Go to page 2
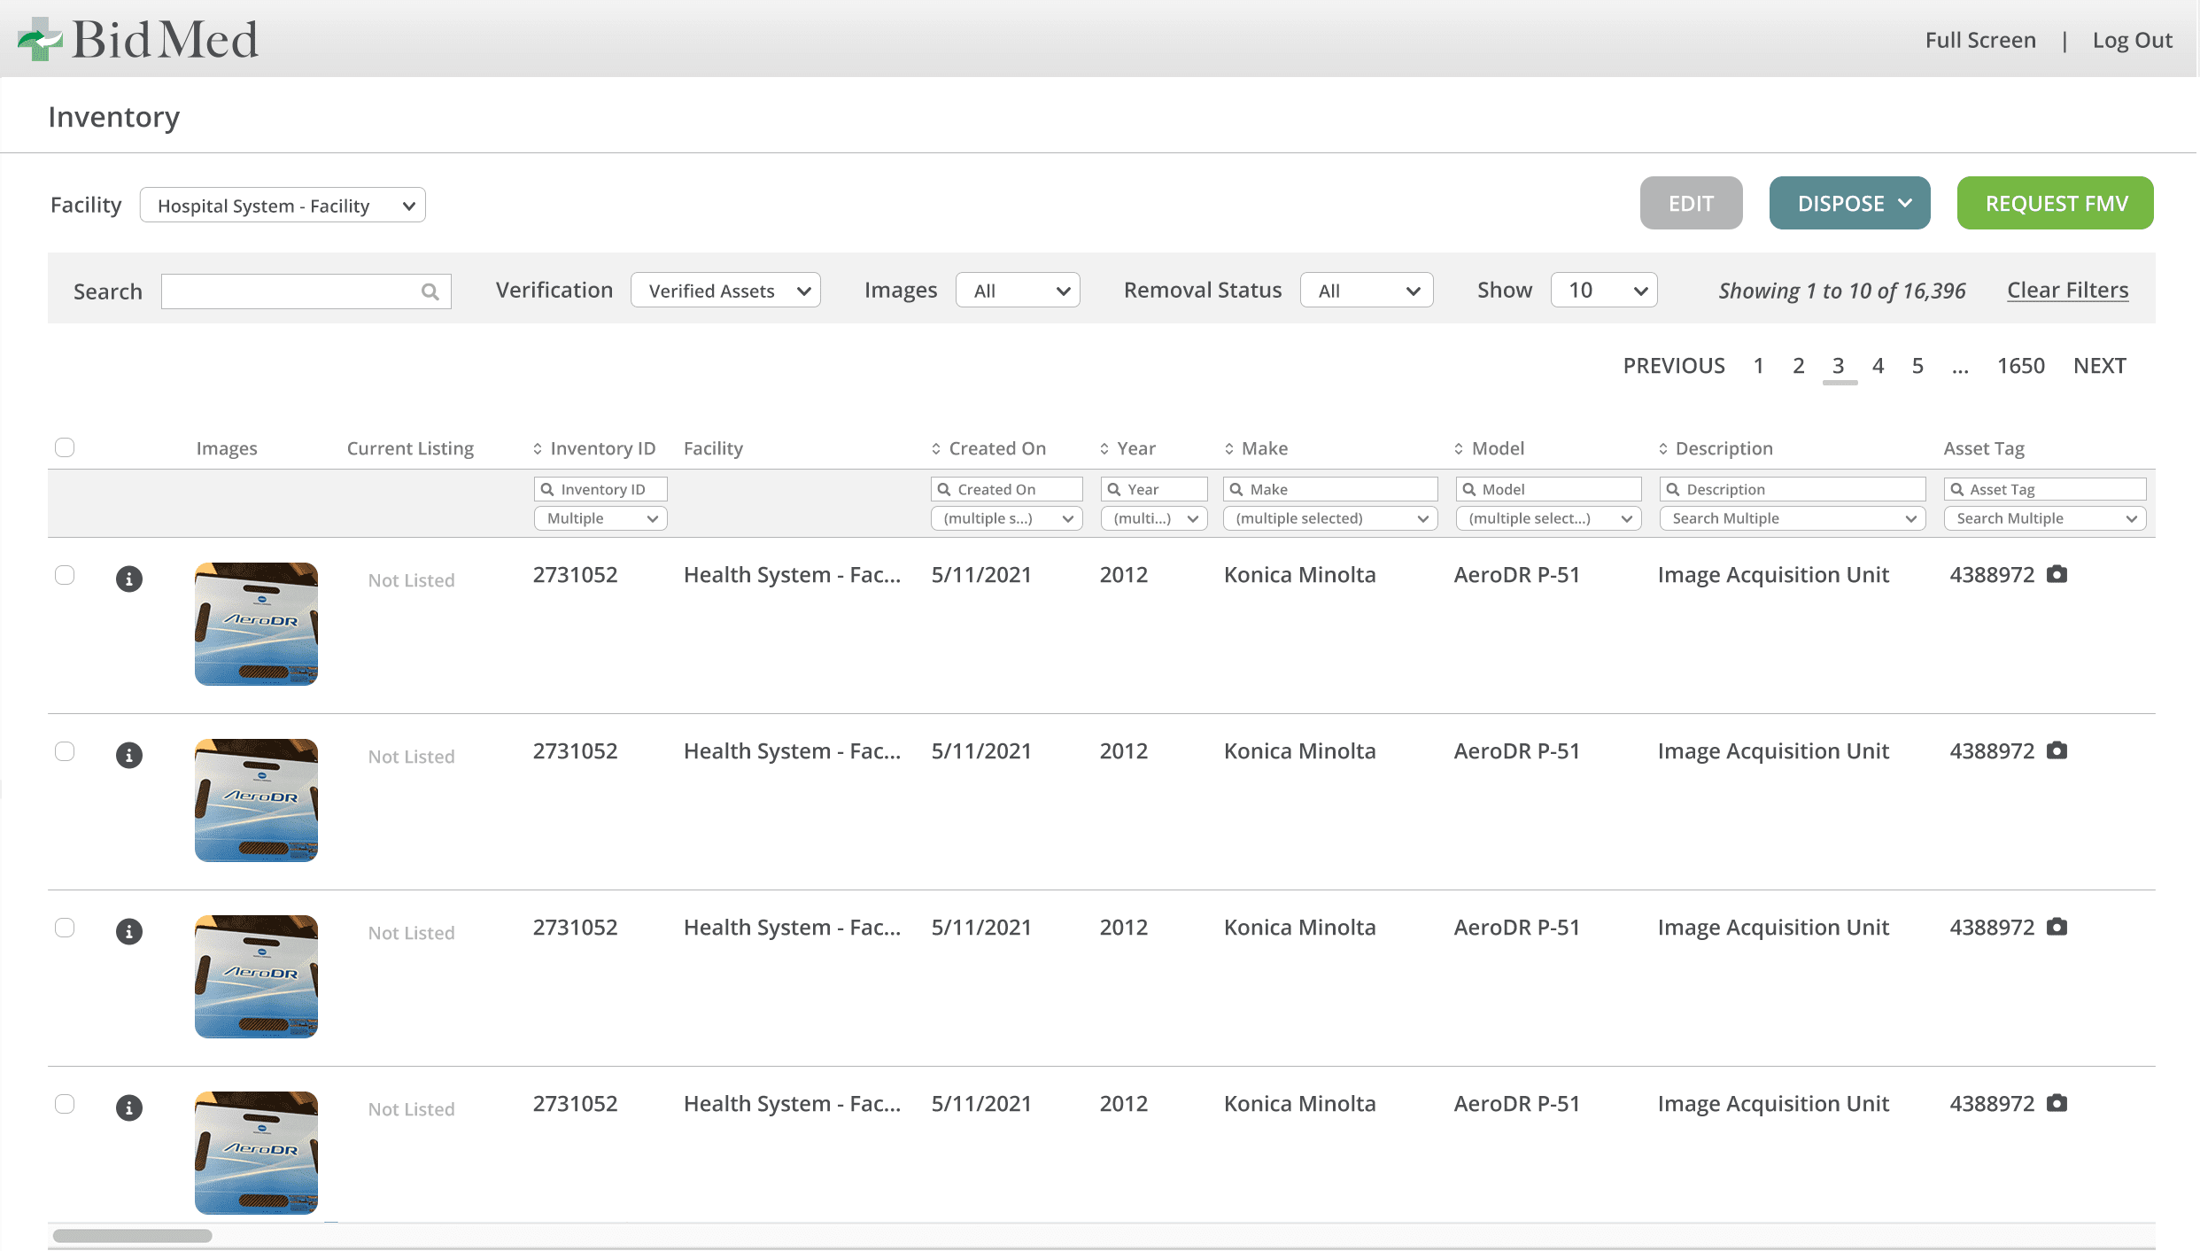Image resolution: width=2200 pixels, height=1251 pixels. 1798,366
